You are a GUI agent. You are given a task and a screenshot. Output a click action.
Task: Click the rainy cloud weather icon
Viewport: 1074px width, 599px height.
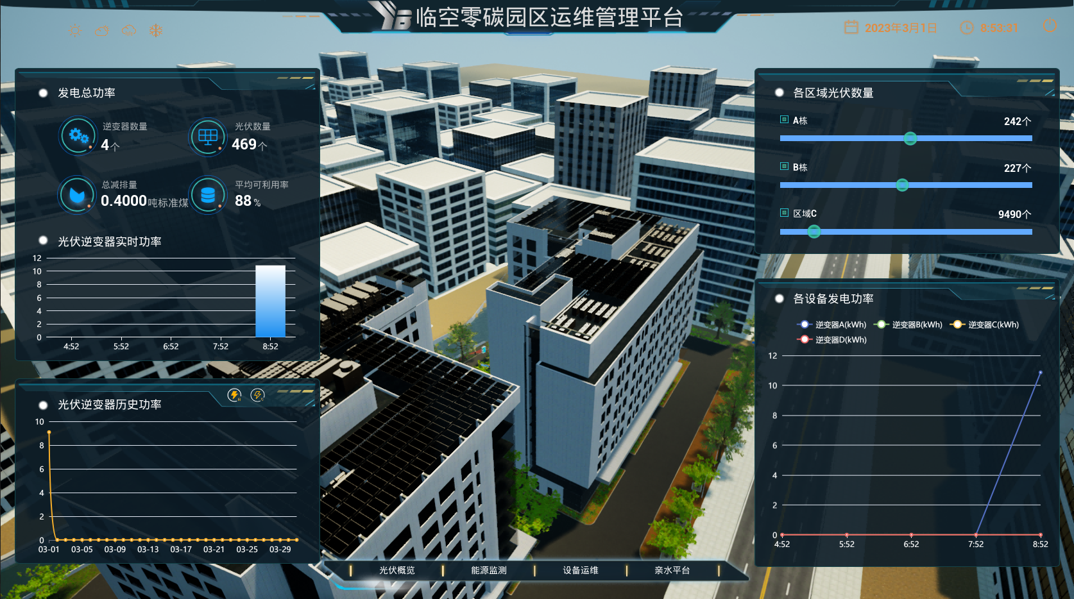point(129,30)
